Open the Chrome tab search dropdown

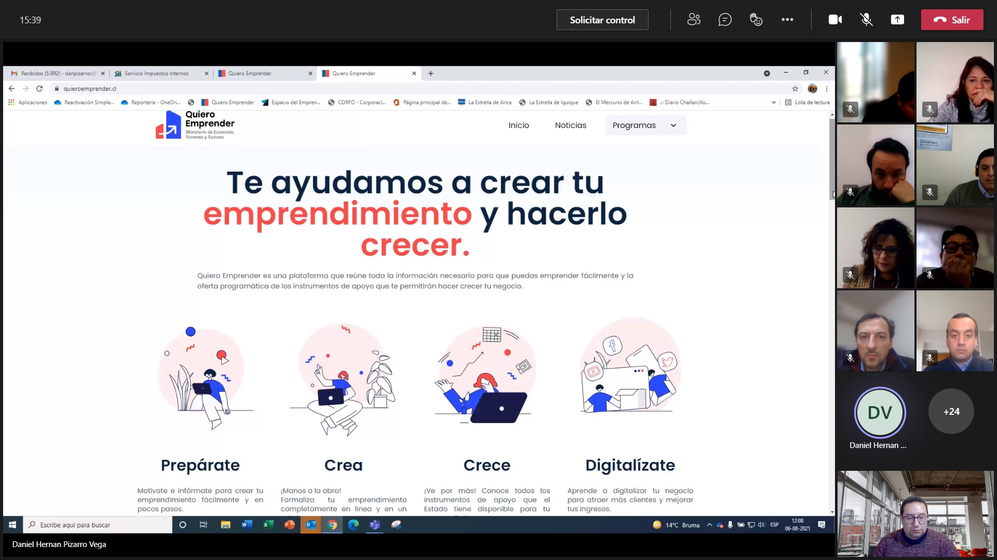click(766, 73)
